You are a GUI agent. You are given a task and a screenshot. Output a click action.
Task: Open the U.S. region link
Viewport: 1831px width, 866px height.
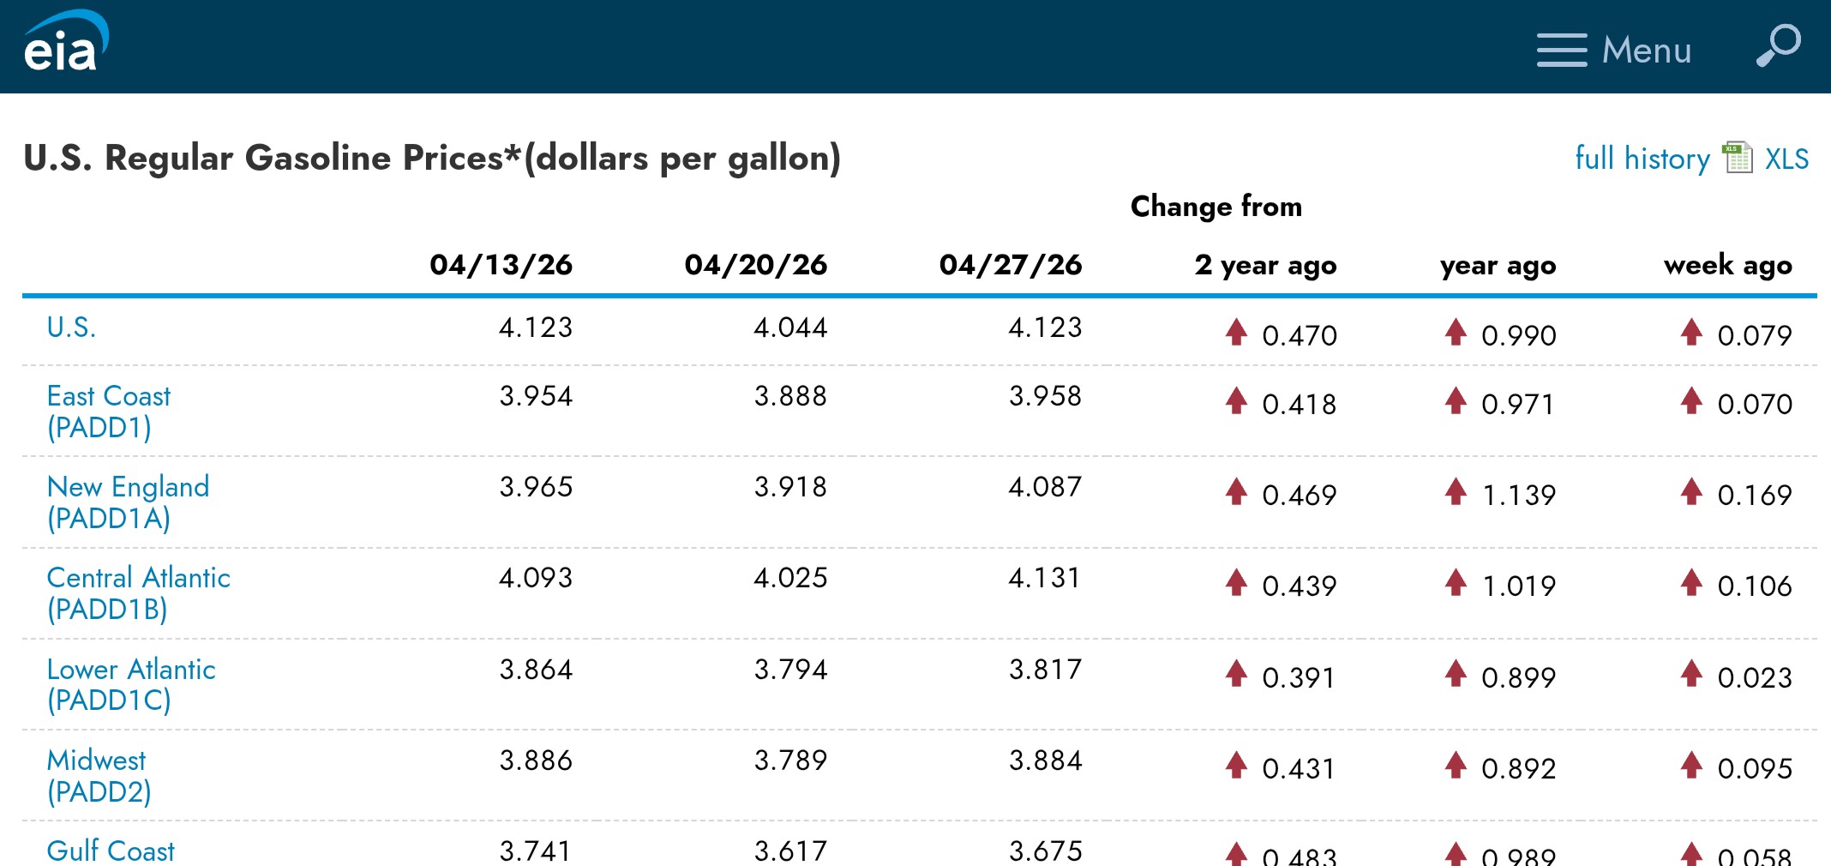pos(71,328)
